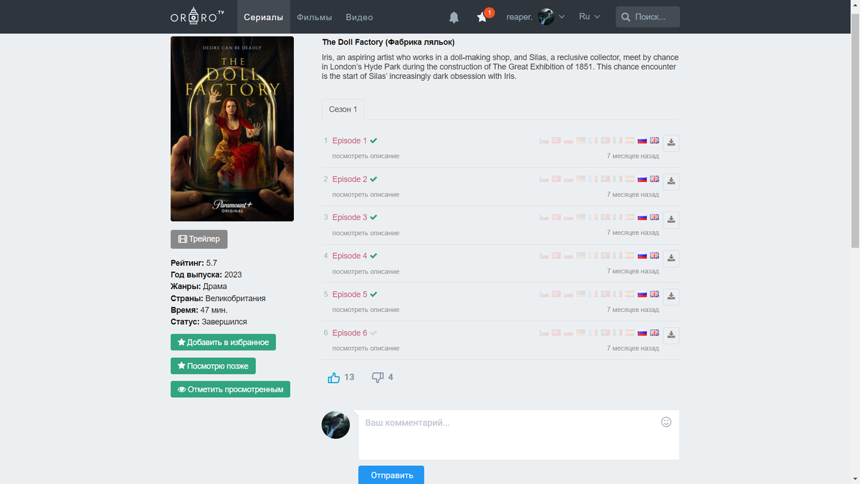
Task: Switch to the Видео tab
Action: (x=359, y=16)
